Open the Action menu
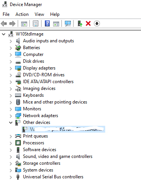141x184 pixels. 22,14
